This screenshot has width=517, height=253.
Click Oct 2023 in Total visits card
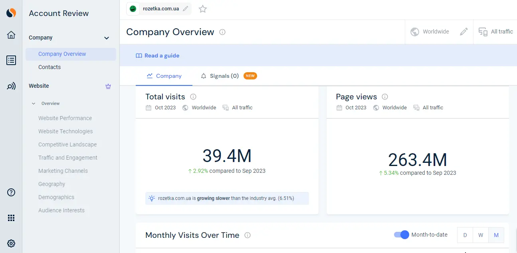[x=165, y=108]
